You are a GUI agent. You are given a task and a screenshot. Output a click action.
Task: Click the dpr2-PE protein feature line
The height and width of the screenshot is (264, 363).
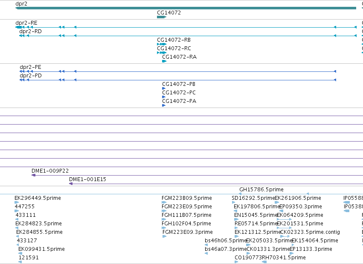click(x=178, y=71)
